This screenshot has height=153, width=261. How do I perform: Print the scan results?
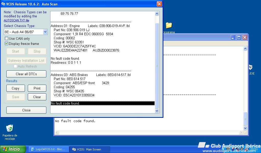[37, 88]
